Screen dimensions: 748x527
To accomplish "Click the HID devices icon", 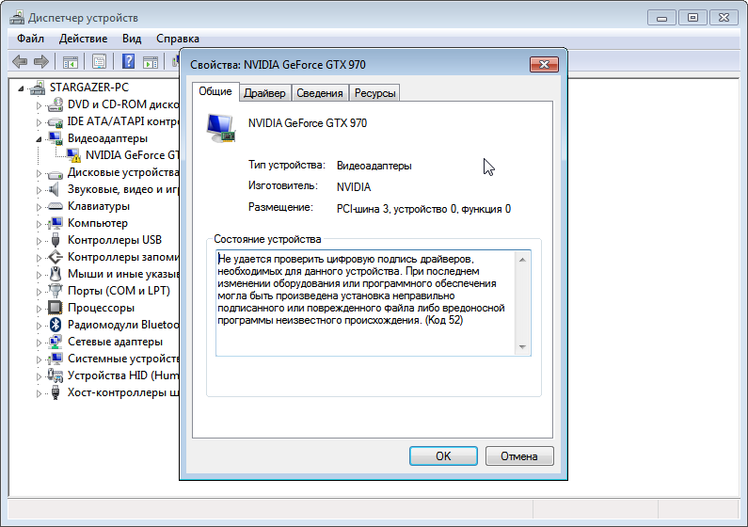I will click(x=56, y=375).
